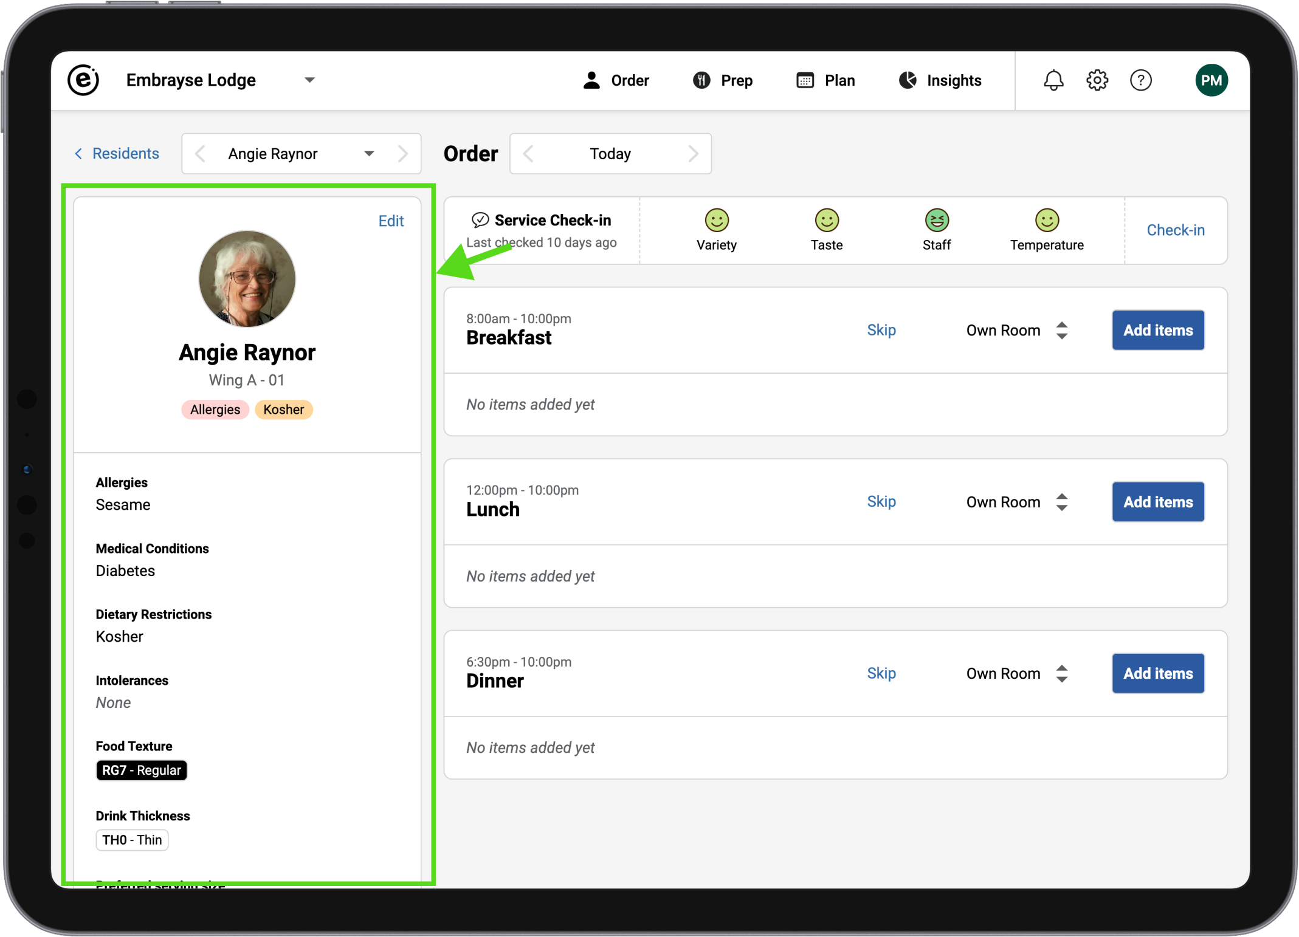Click the Staff laughing face rating
This screenshot has width=1299, height=937.
click(x=937, y=221)
